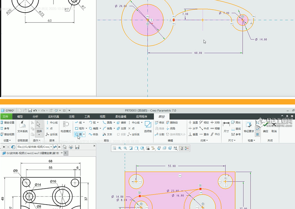Click the 修改 (Modify) edit tool
The height and width of the screenshot is (209, 295).
click(159, 123)
